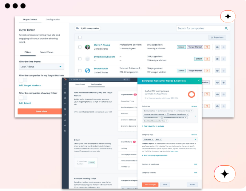The image size is (246, 191).
Task: Select the Filters tab
Action: (x=28, y=52)
